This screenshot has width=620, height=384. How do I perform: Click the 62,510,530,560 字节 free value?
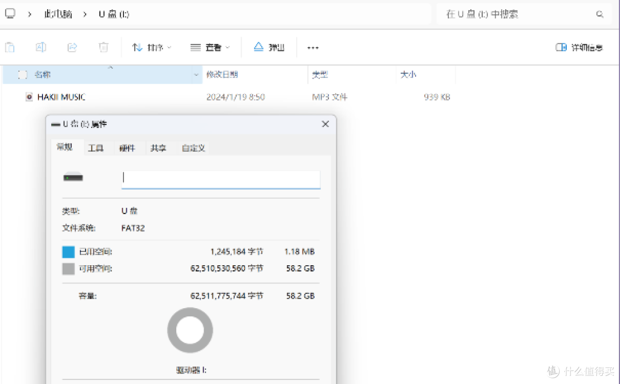(227, 269)
